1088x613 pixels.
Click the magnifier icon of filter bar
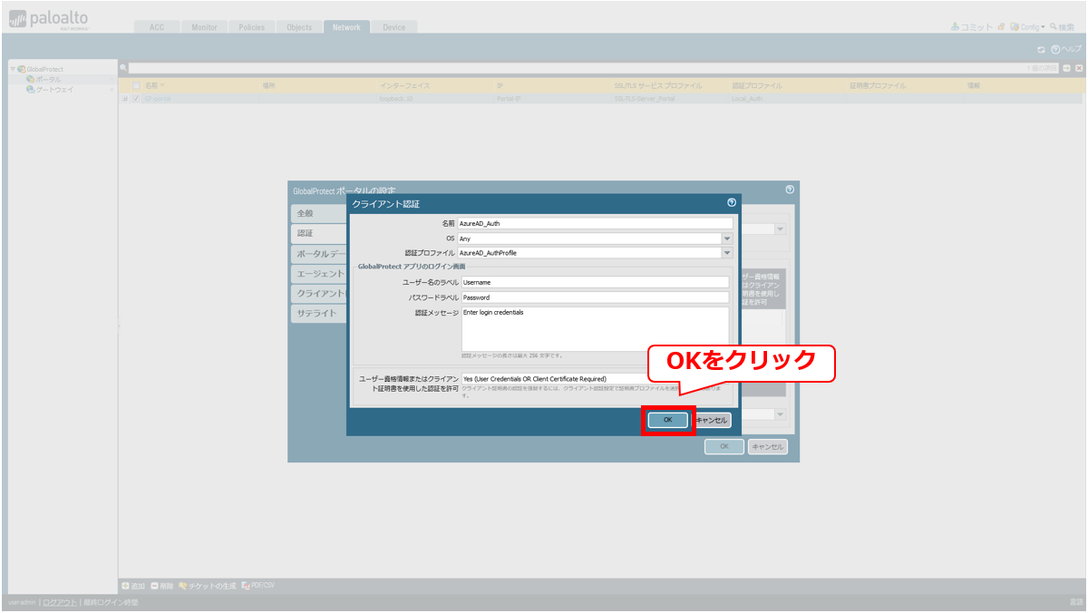click(x=123, y=68)
